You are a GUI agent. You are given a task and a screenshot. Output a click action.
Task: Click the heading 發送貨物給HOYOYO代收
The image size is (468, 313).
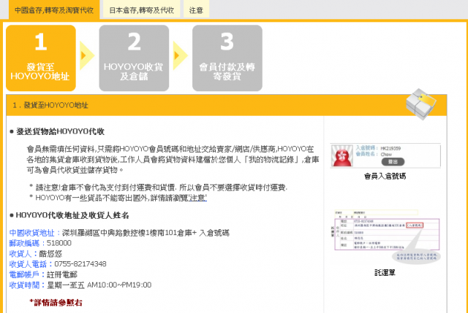(x=60, y=131)
